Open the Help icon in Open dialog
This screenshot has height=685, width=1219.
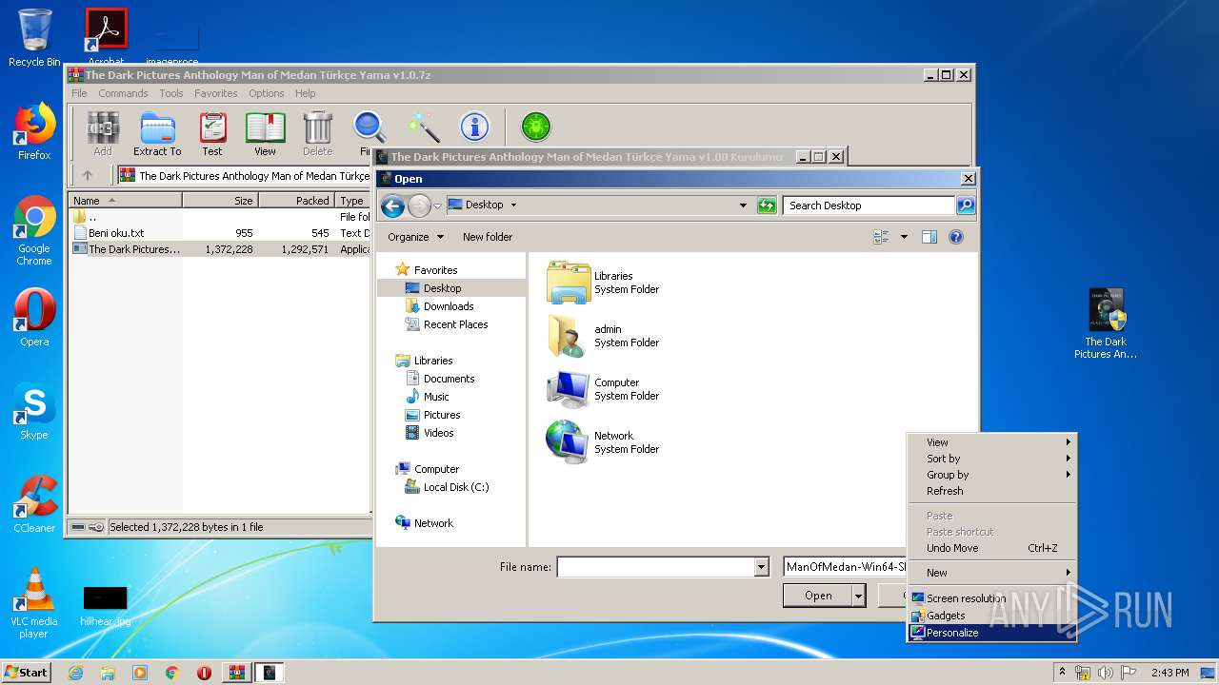(956, 237)
